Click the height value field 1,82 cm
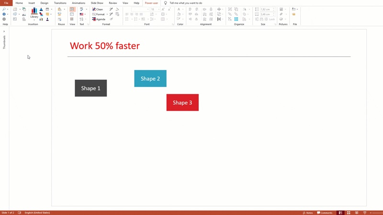383x215 pixels. pyautogui.click(x=268, y=9)
